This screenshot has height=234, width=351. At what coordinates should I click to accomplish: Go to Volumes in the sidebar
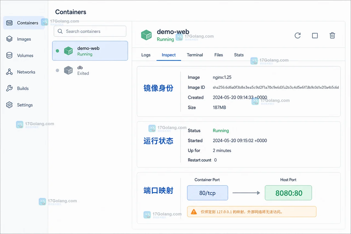tap(24, 55)
